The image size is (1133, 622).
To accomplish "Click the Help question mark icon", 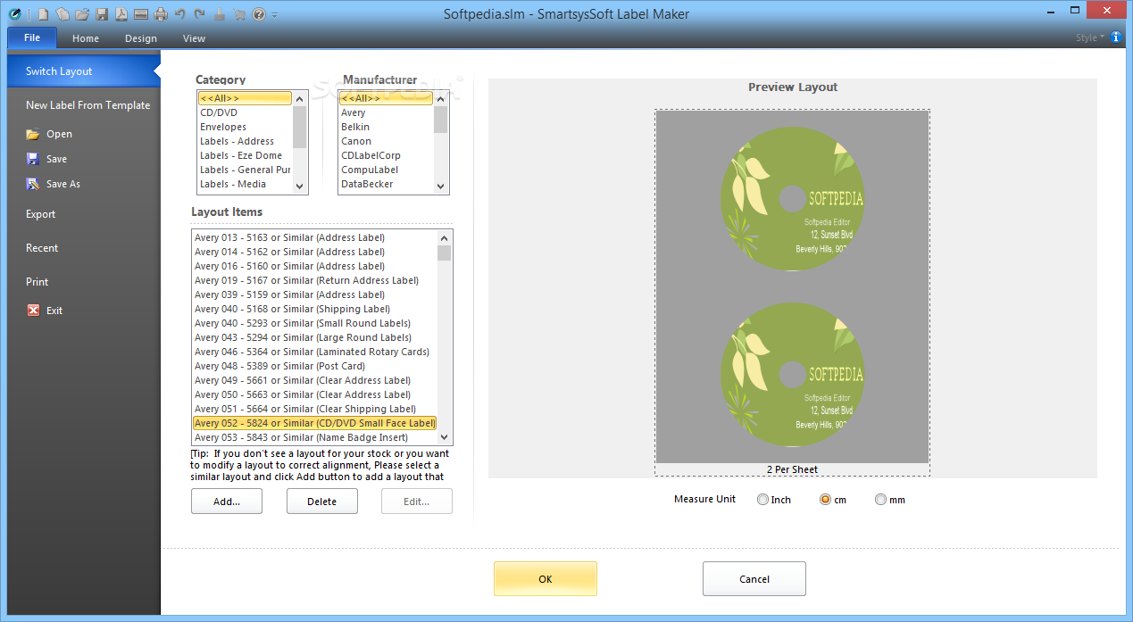I will (x=258, y=14).
